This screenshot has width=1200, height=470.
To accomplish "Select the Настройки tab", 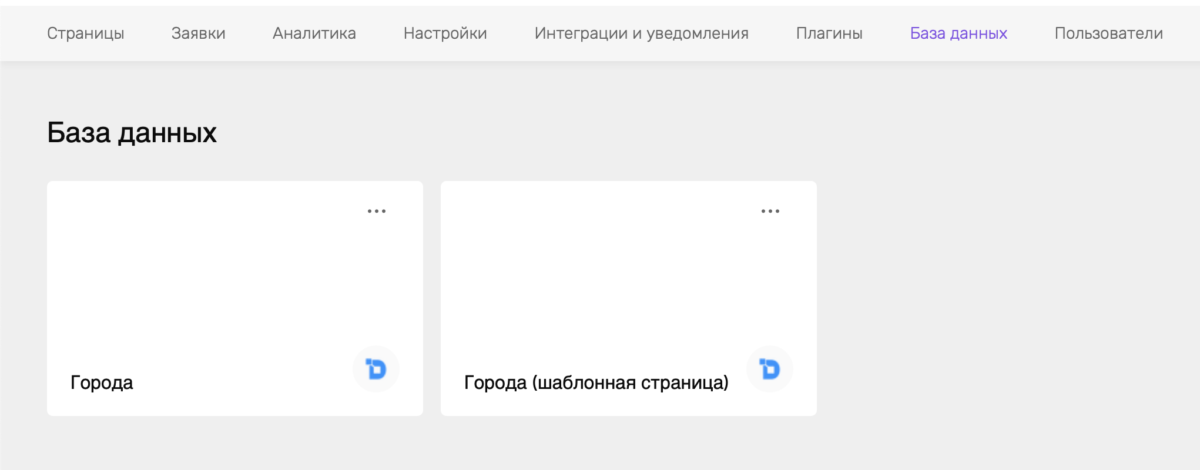I will pyautogui.click(x=445, y=33).
